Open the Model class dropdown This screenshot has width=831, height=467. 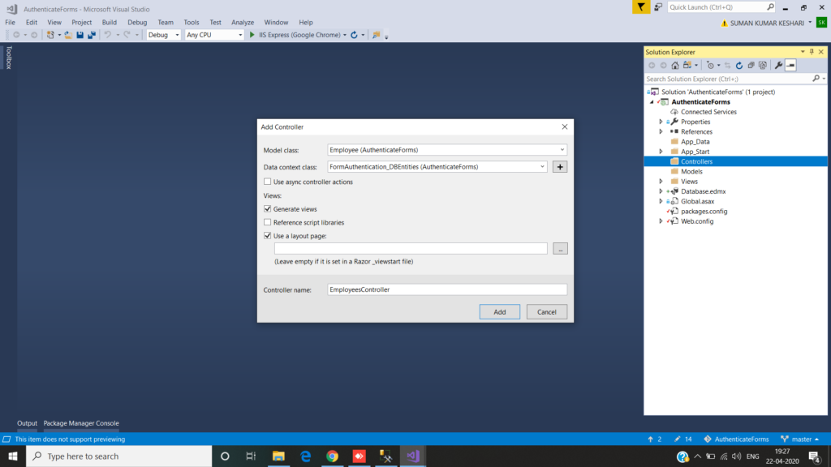click(562, 150)
